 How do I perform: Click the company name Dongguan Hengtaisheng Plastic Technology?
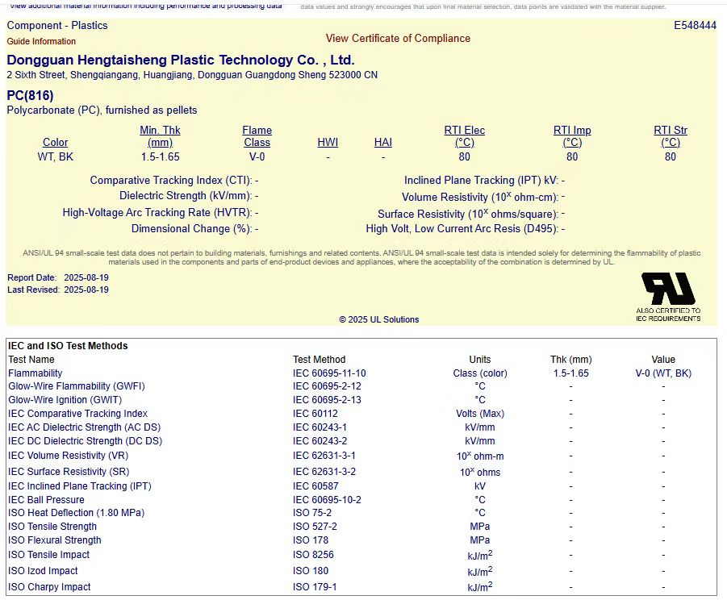pyautogui.click(x=181, y=60)
